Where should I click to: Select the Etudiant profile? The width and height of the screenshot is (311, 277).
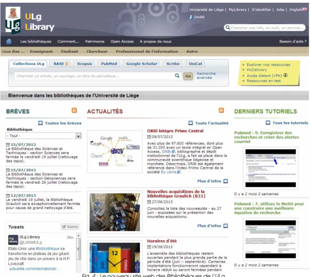(69, 52)
